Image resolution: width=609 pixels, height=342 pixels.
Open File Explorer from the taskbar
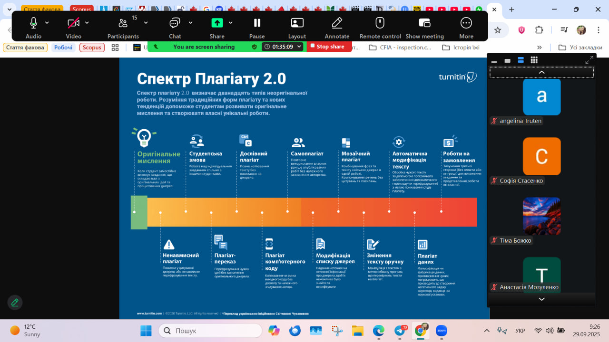tap(357, 331)
